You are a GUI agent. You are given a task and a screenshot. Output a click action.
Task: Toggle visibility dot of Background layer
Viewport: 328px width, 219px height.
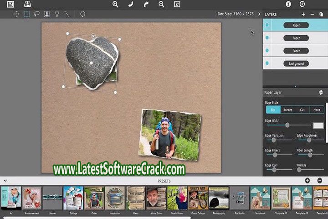(x=267, y=63)
